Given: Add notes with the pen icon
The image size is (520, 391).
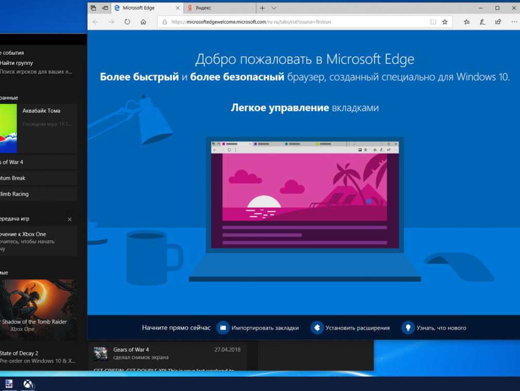Looking at the screenshot, I should pyautogui.click(x=482, y=22).
